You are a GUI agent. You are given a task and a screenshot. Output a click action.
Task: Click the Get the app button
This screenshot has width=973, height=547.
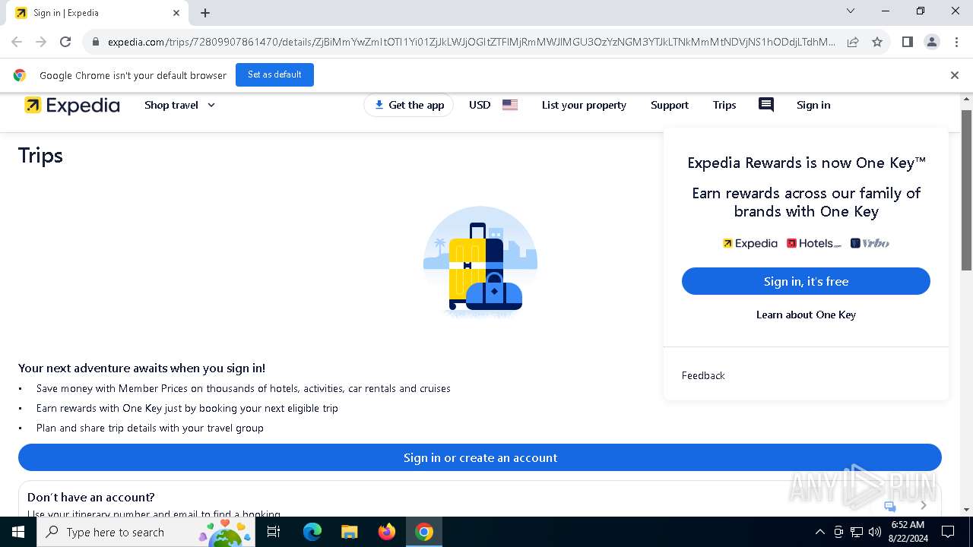[409, 105]
